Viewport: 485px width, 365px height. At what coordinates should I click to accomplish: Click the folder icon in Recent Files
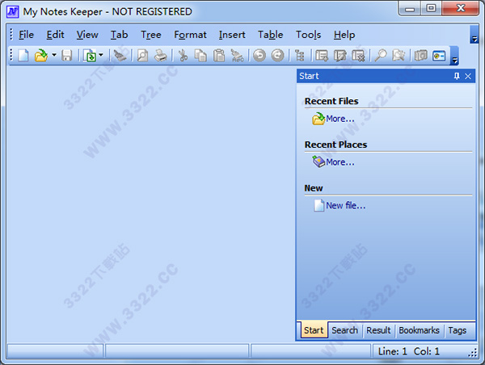coord(318,119)
